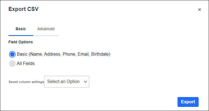209x111 pixels.
Task: Click the 'Field Options' heading
Action: tap(21, 42)
